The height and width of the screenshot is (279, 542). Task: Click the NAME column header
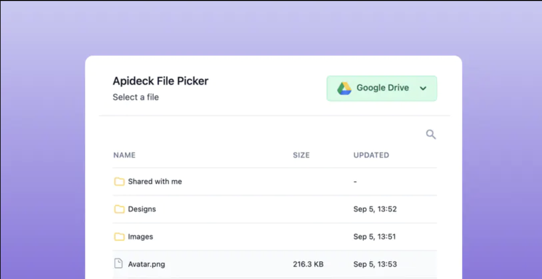point(124,155)
